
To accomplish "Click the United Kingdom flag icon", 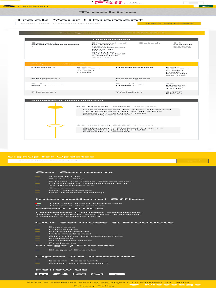I will (x=38, y=206).
